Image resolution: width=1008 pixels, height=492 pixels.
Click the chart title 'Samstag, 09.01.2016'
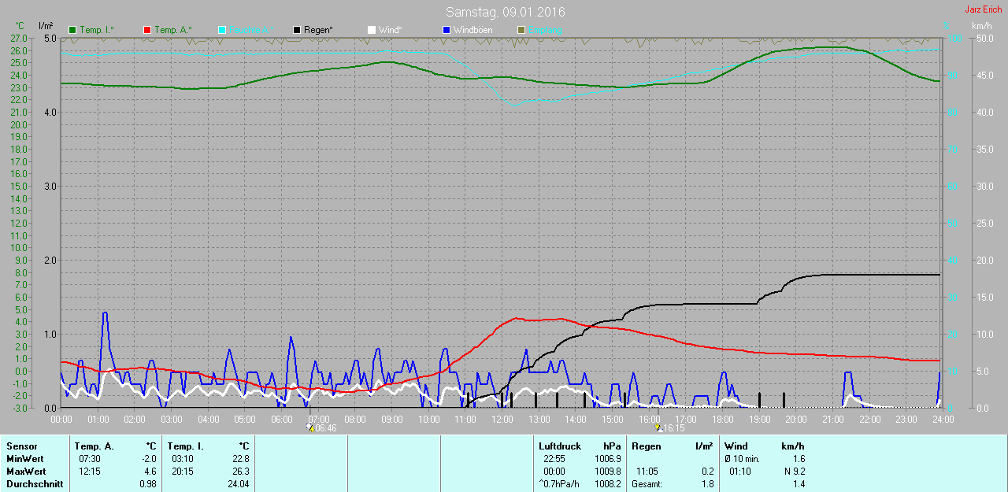(505, 12)
